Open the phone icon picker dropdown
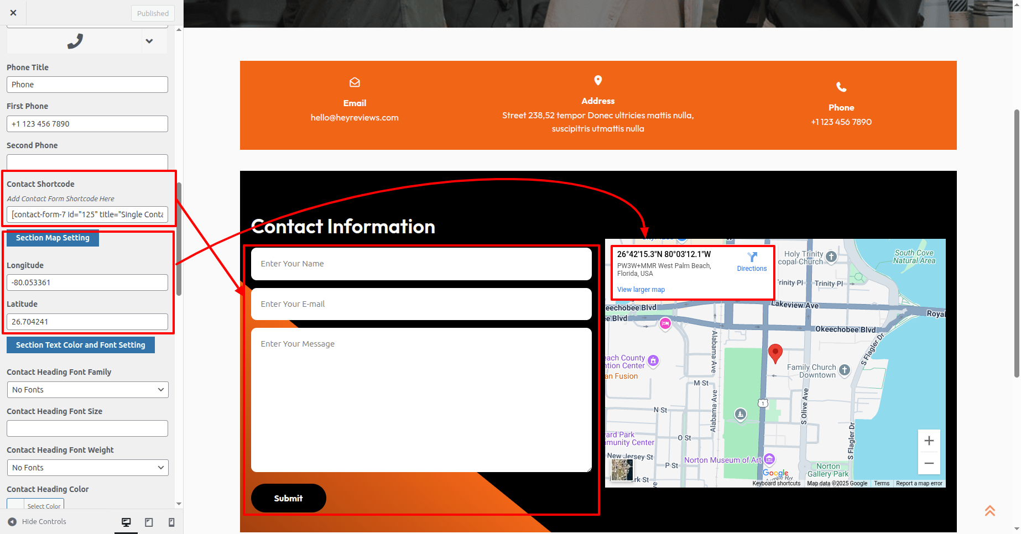 point(149,41)
